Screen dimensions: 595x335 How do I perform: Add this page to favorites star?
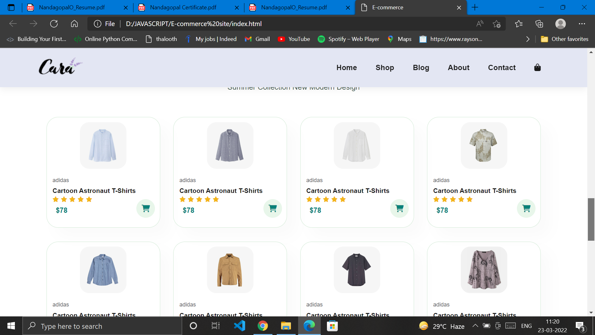click(x=496, y=24)
